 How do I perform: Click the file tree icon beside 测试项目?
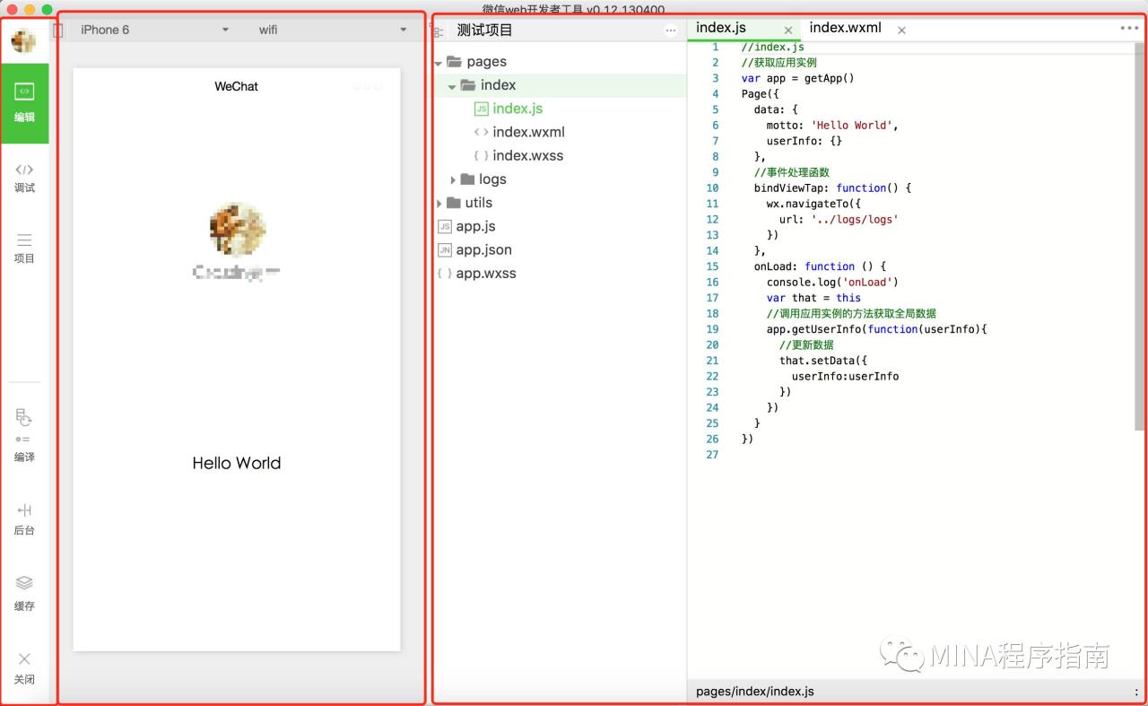(439, 31)
